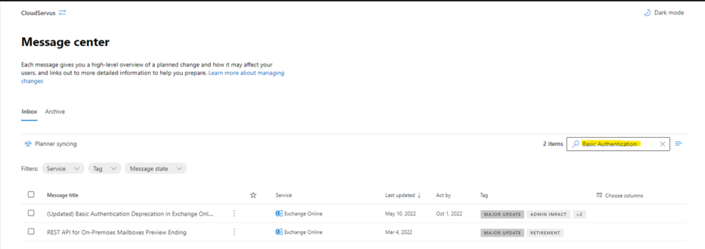Select the Inbox tab

coord(29,112)
